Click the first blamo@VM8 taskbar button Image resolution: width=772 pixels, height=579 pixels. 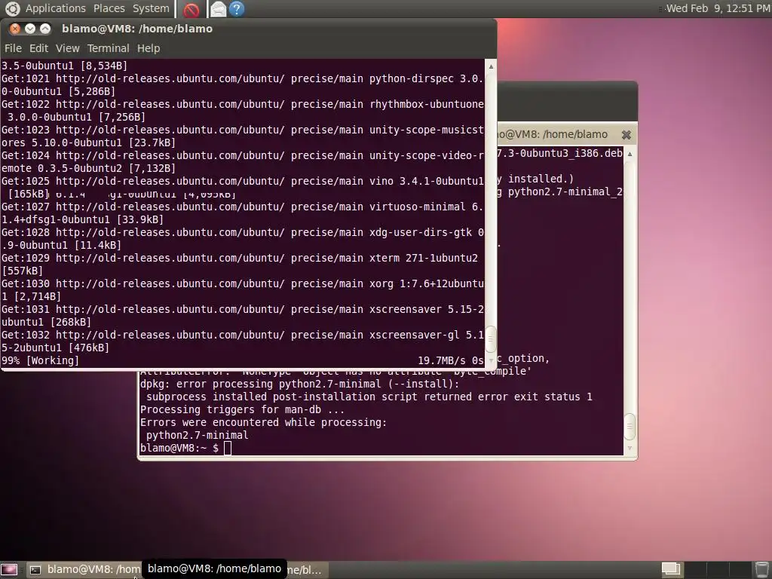pyautogui.click(x=84, y=570)
